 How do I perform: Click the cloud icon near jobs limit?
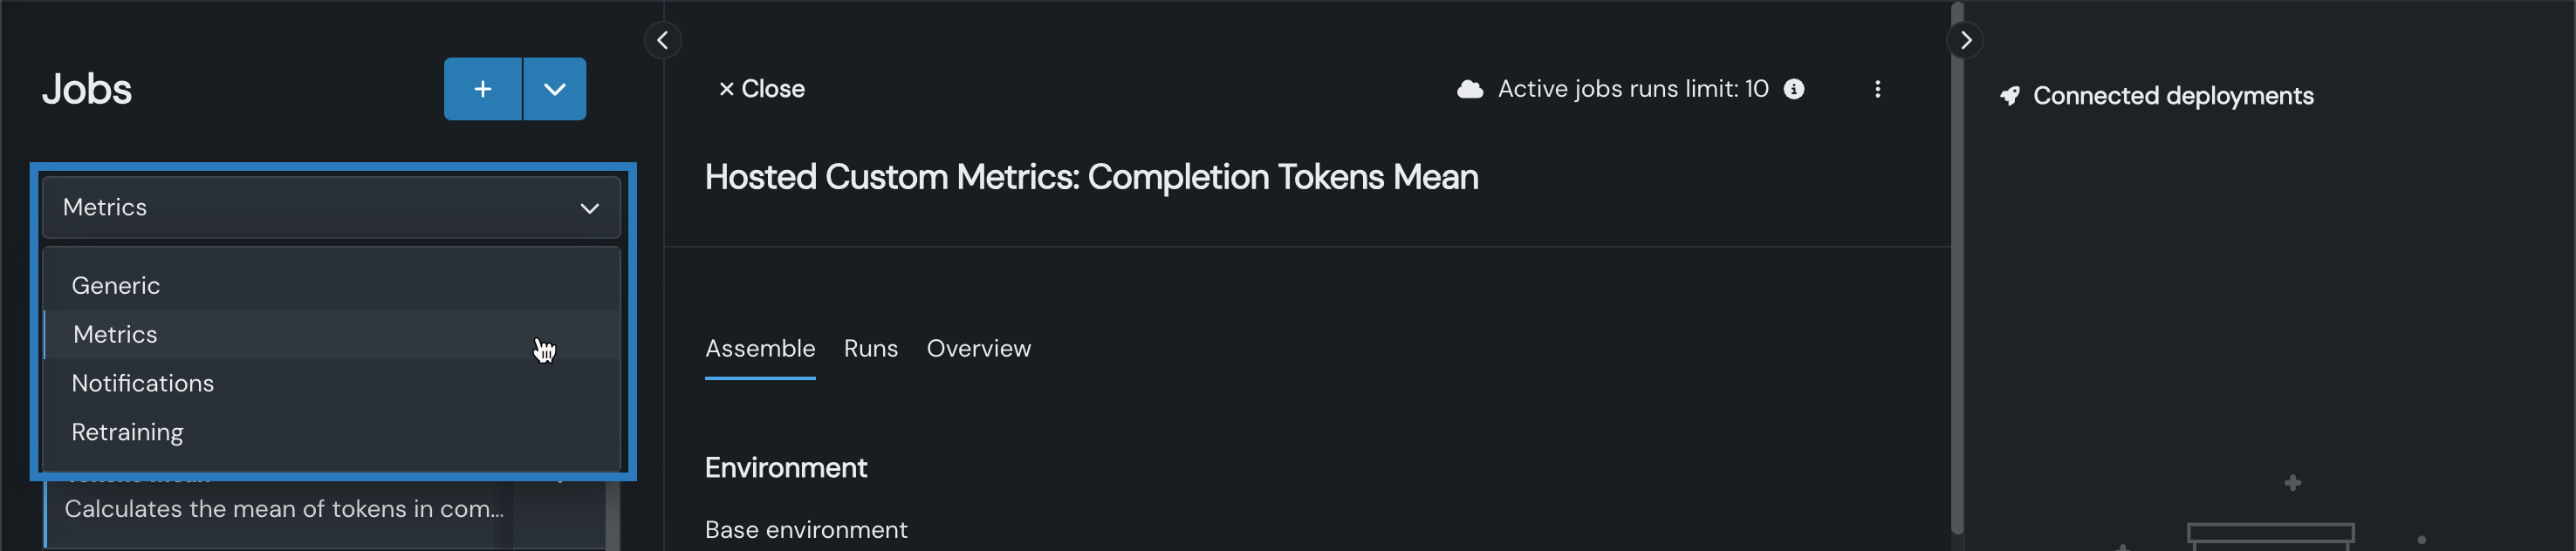[1469, 89]
